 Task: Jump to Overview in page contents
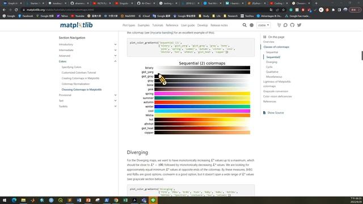pos(268,42)
